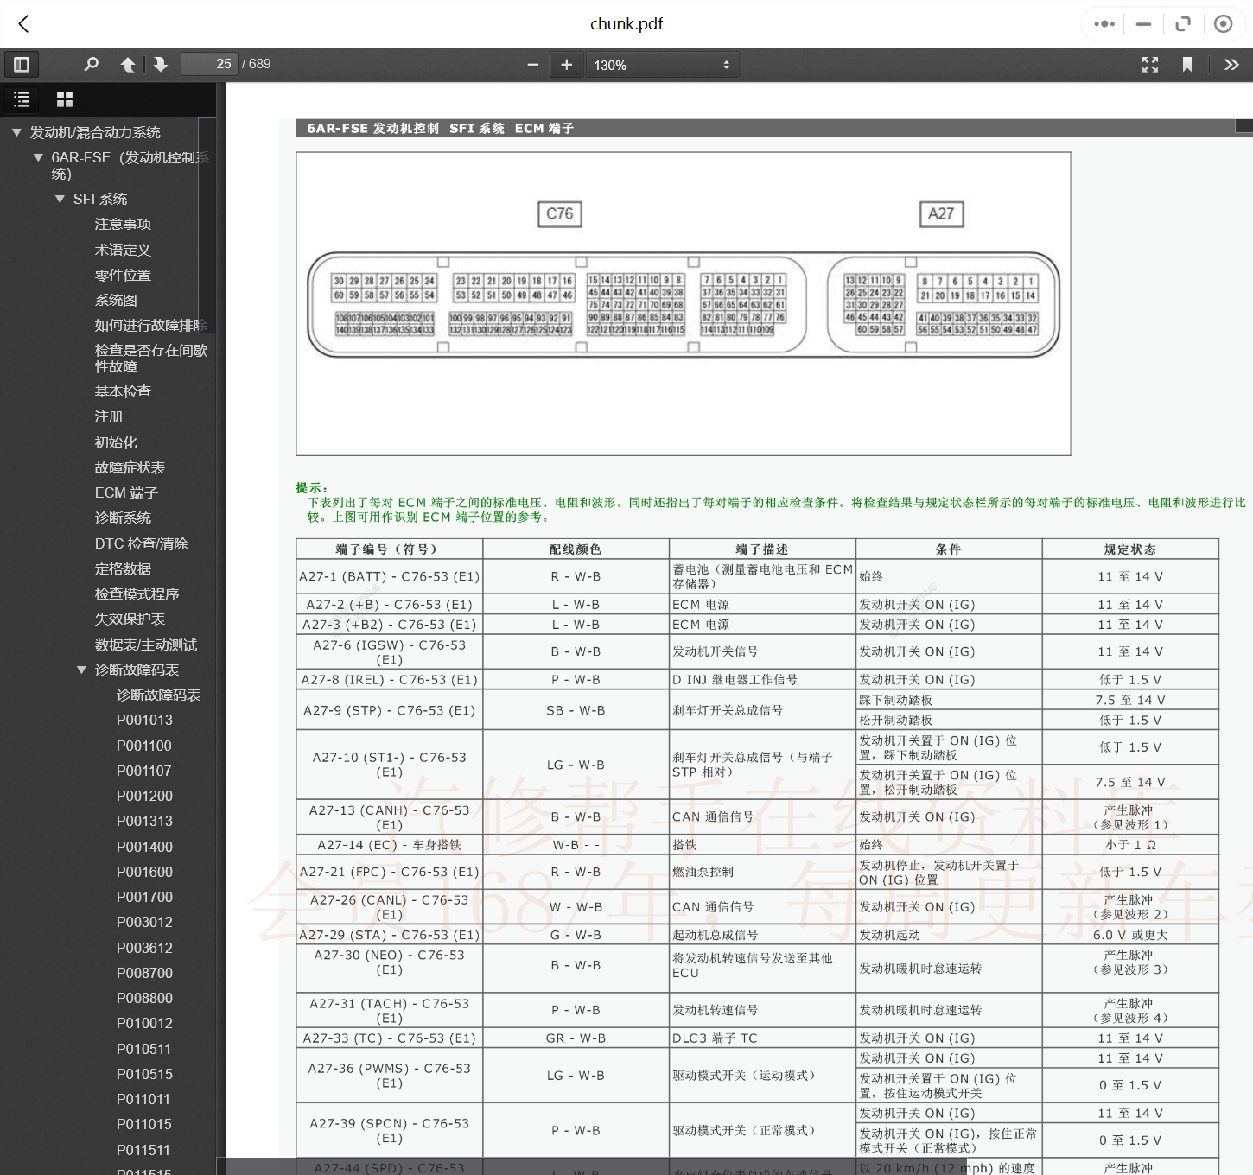Switch sidebar to thumbnails view
The height and width of the screenshot is (1175, 1253).
(65, 99)
